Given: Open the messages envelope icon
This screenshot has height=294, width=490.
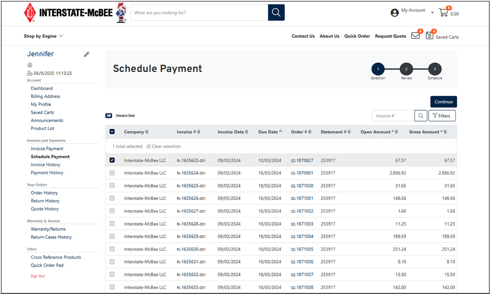Looking at the screenshot, I should 416,36.
